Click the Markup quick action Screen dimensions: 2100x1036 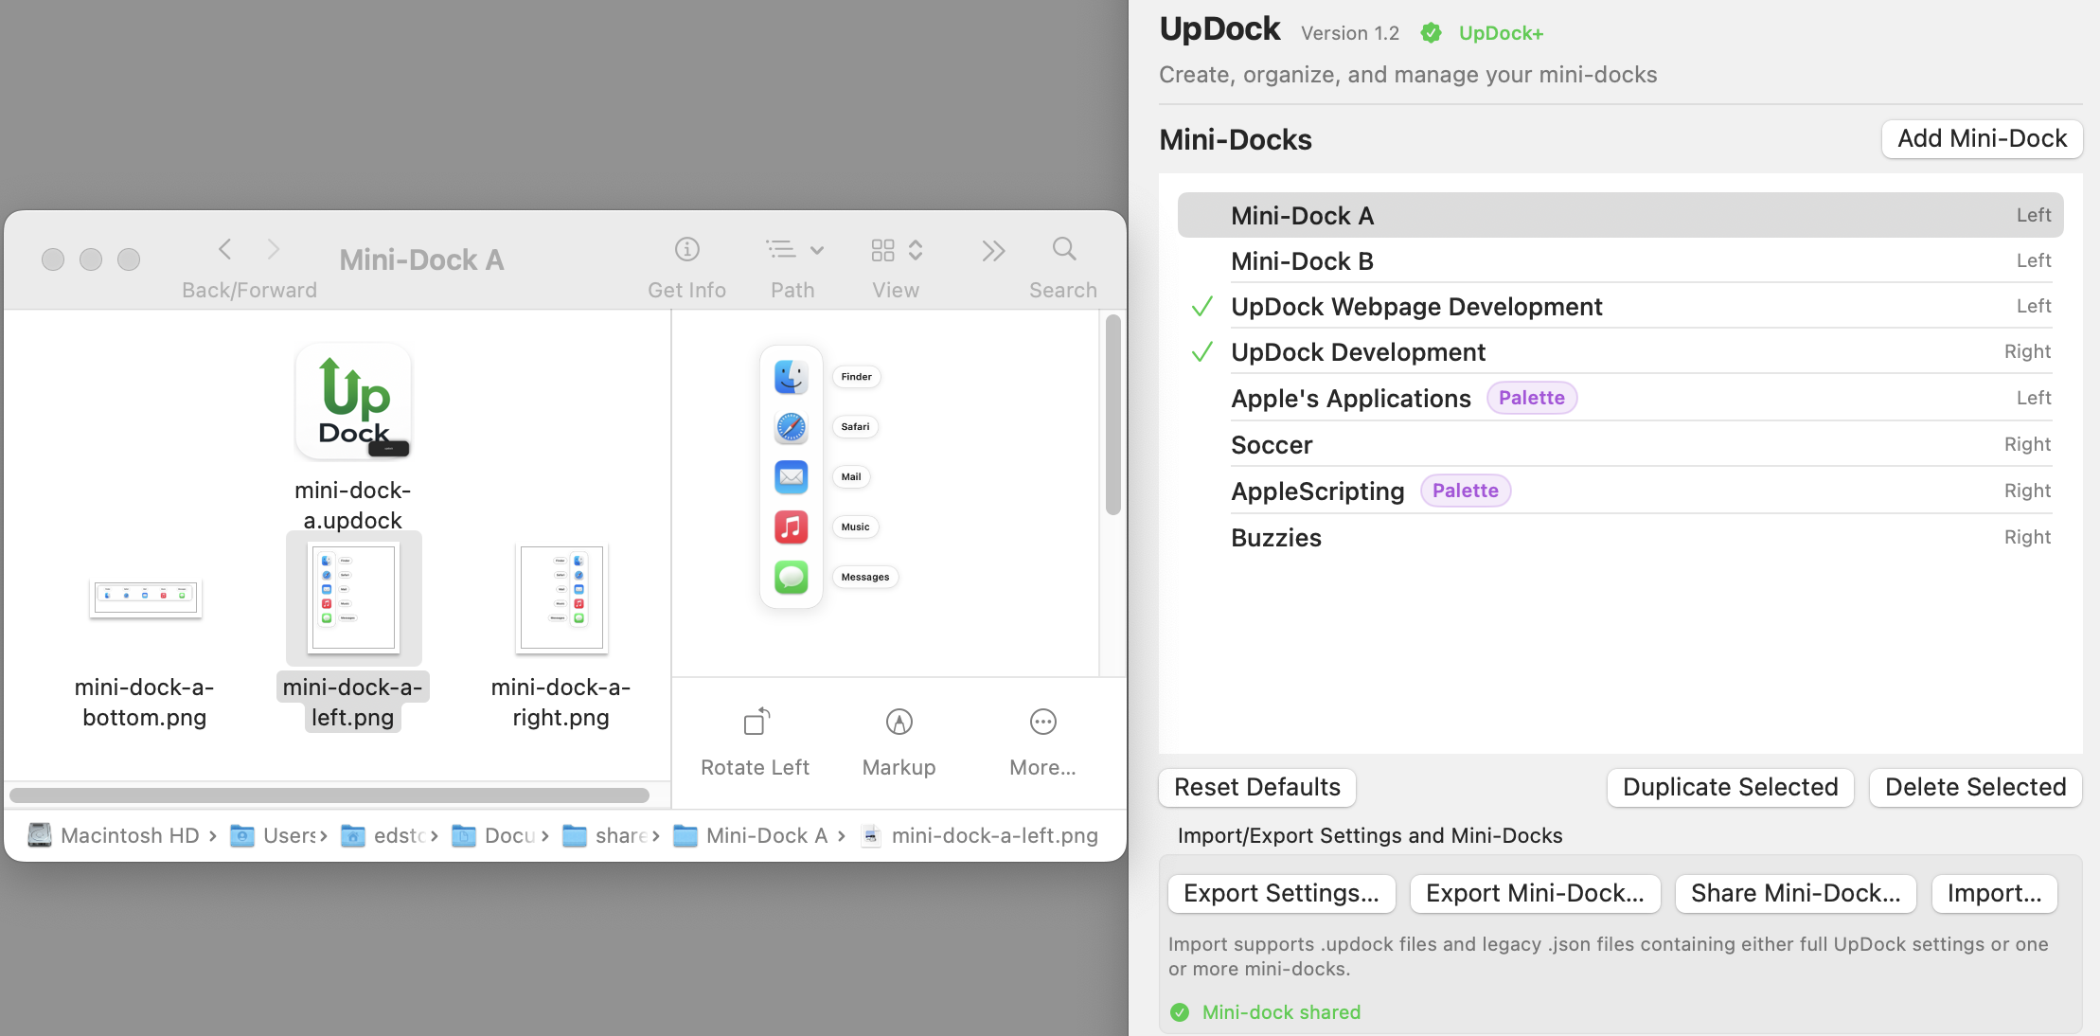(x=899, y=742)
